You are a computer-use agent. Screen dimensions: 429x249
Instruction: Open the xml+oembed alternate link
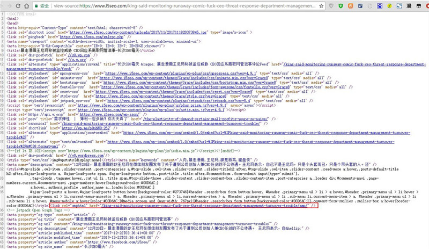[x=250, y=142]
